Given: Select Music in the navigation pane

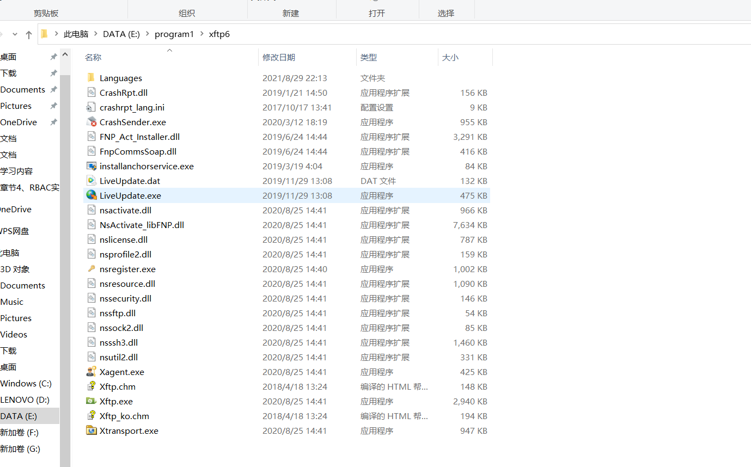Looking at the screenshot, I should pos(11,302).
